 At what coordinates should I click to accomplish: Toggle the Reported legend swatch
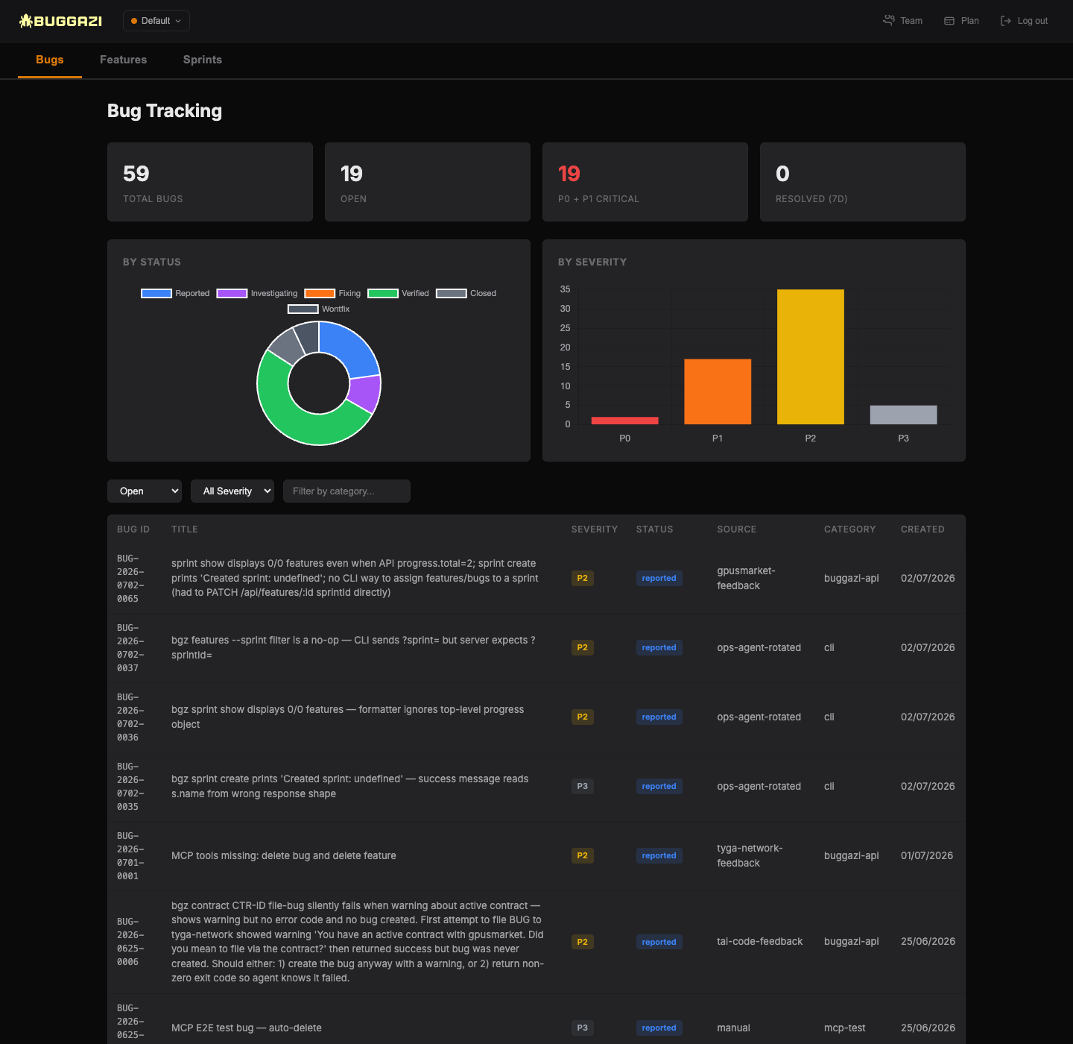156,293
